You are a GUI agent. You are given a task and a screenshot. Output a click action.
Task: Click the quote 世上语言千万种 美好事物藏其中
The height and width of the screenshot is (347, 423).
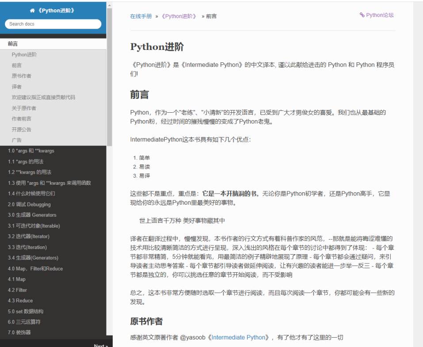click(x=182, y=221)
